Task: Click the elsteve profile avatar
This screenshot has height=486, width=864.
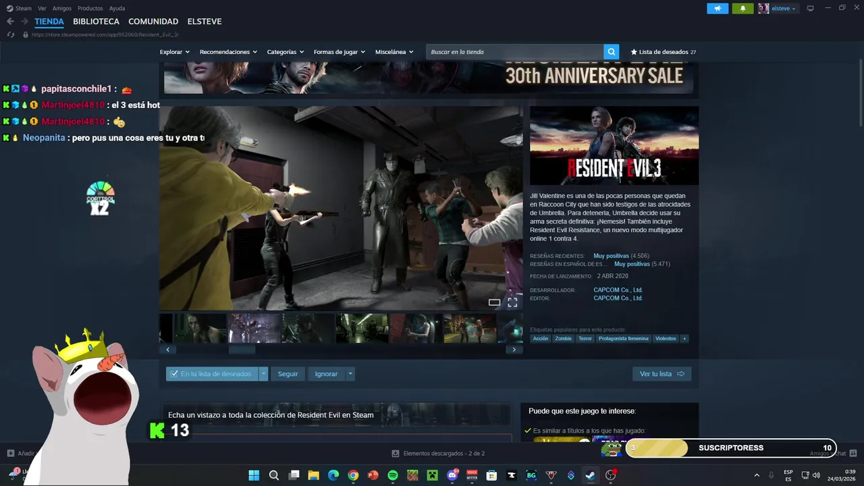Action: 763,8
